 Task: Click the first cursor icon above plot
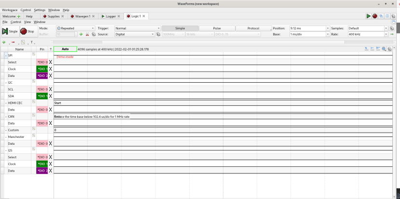point(366,49)
